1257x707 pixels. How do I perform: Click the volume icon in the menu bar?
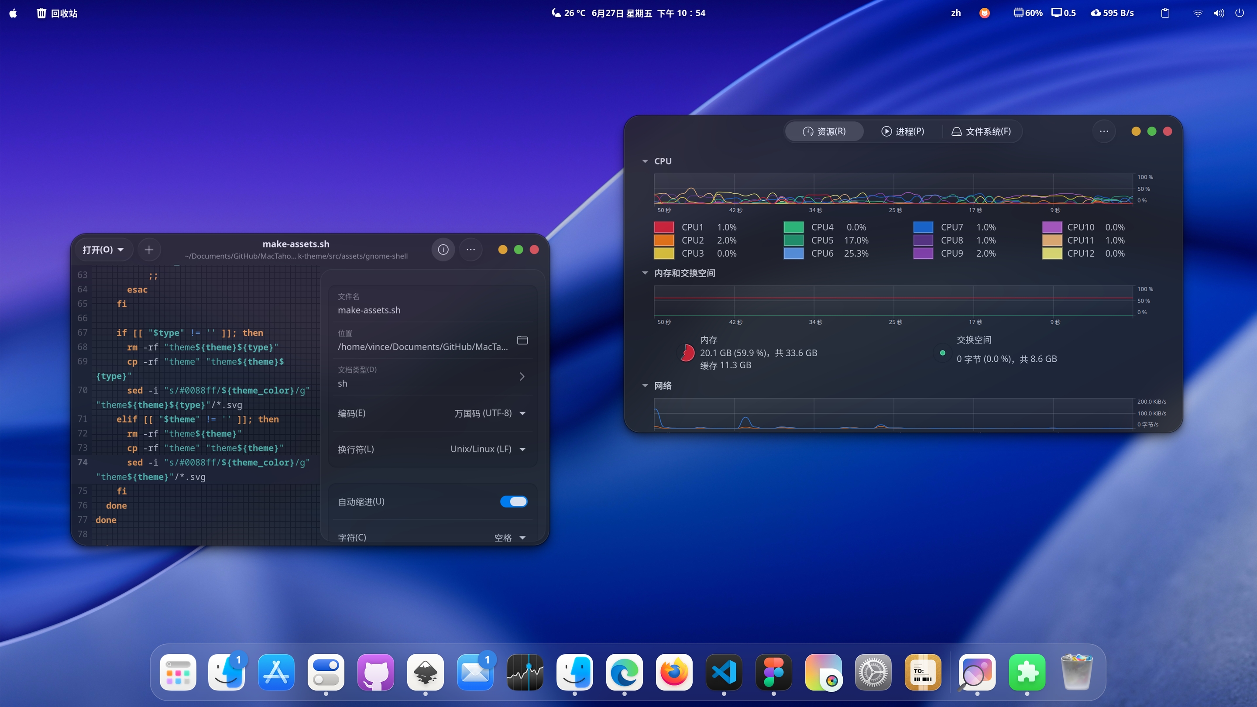coord(1219,13)
